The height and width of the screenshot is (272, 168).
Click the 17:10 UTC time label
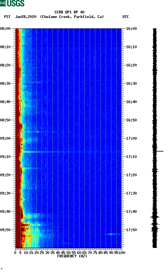click(x=131, y=157)
